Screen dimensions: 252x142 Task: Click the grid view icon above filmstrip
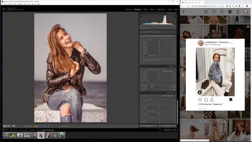(11, 130)
